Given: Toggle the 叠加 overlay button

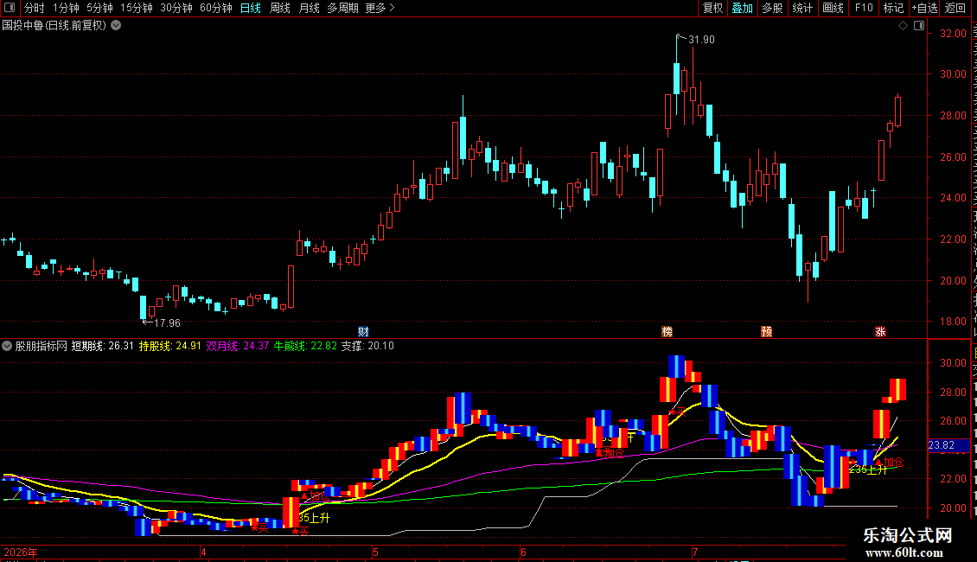Looking at the screenshot, I should tap(742, 8).
